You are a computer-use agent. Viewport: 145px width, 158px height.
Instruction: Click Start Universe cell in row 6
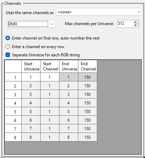[x=31, y=120]
